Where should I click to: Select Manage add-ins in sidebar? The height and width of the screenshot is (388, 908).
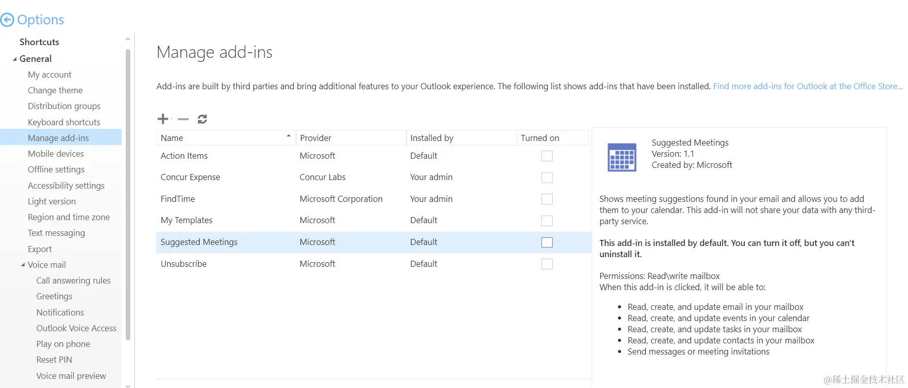(x=61, y=138)
